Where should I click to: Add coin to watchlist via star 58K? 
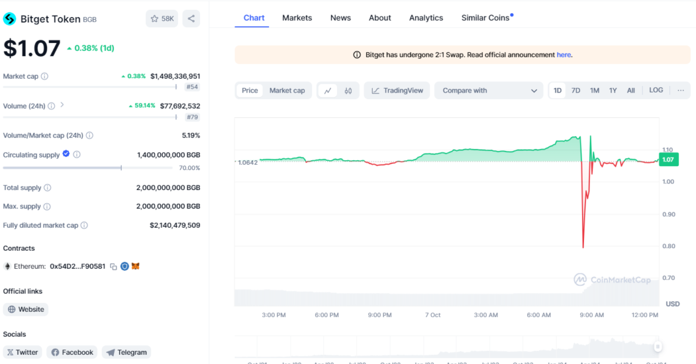[162, 19]
